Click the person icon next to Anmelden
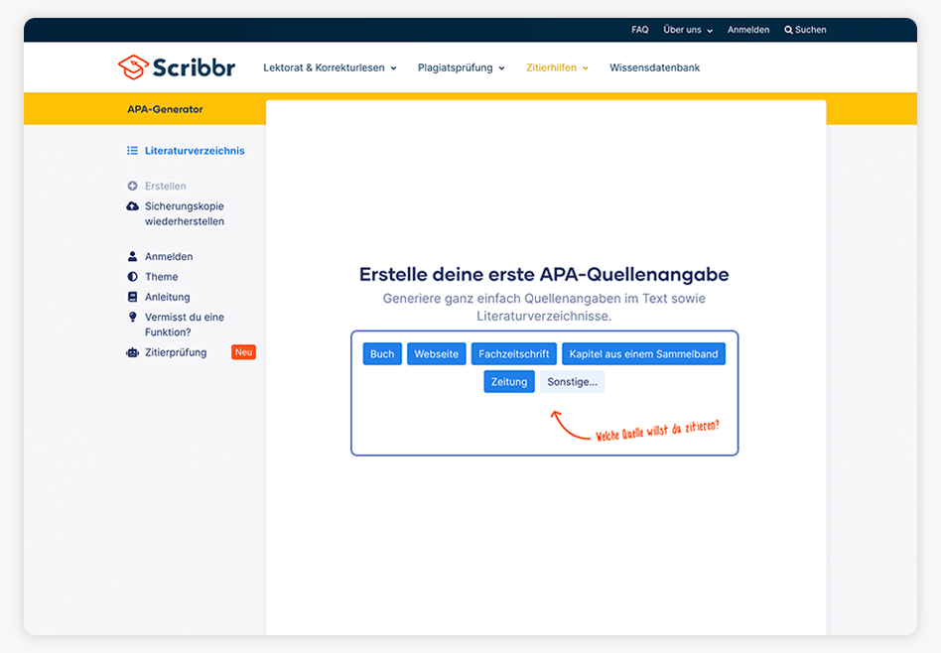The height and width of the screenshot is (653, 941). pyautogui.click(x=132, y=256)
